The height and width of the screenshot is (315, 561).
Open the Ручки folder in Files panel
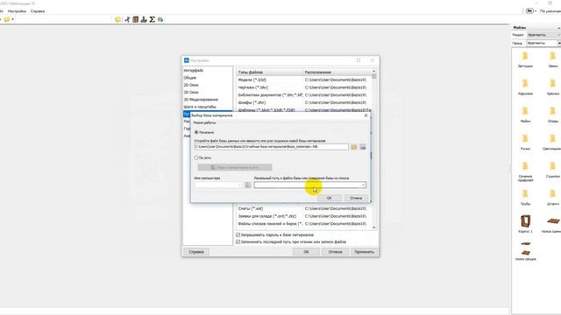coord(525,142)
